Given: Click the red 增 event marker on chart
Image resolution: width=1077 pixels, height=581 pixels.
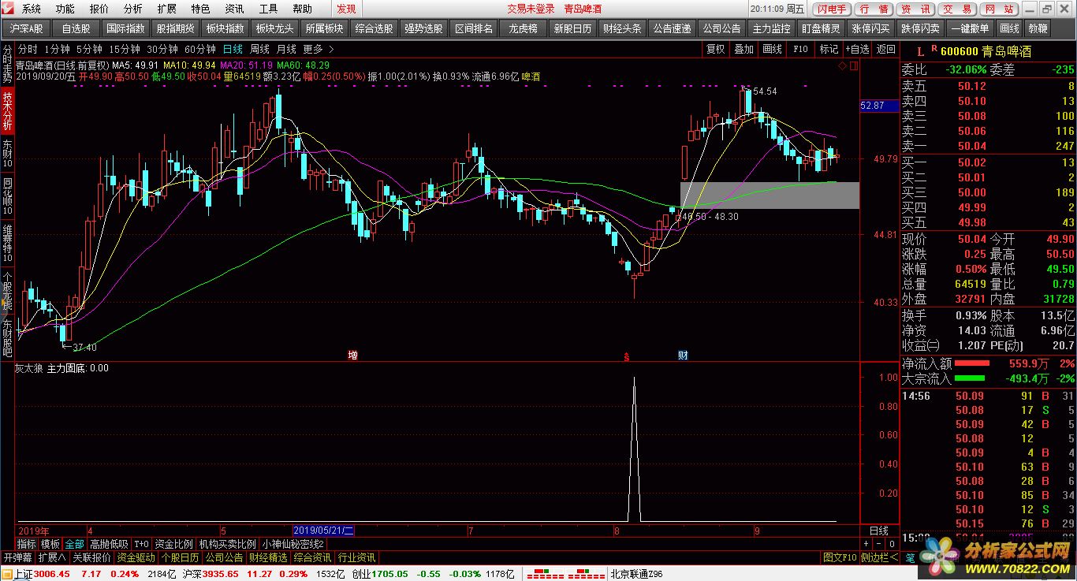Looking at the screenshot, I should pyautogui.click(x=352, y=356).
